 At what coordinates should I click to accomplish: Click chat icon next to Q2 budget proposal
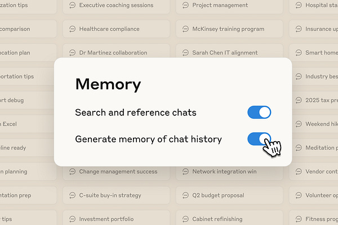pos(185,195)
